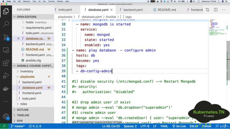
Task: Open ansible.cfg in Open Editors
Action: [33, 61]
